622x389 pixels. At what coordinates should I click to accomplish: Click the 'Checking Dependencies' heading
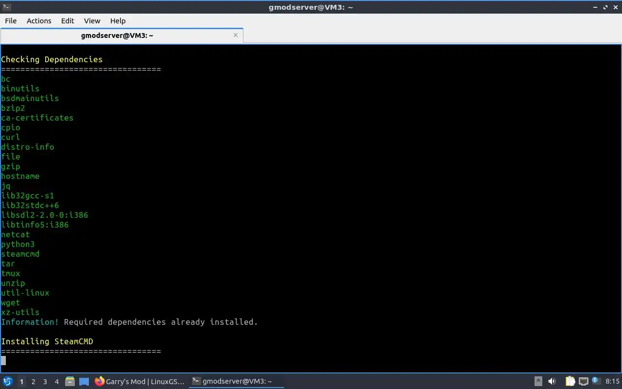[x=52, y=59]
